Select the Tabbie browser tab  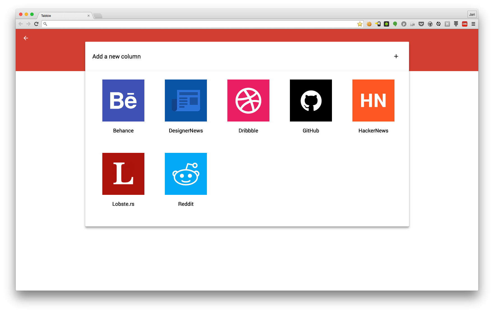click(x=64, y=16)
